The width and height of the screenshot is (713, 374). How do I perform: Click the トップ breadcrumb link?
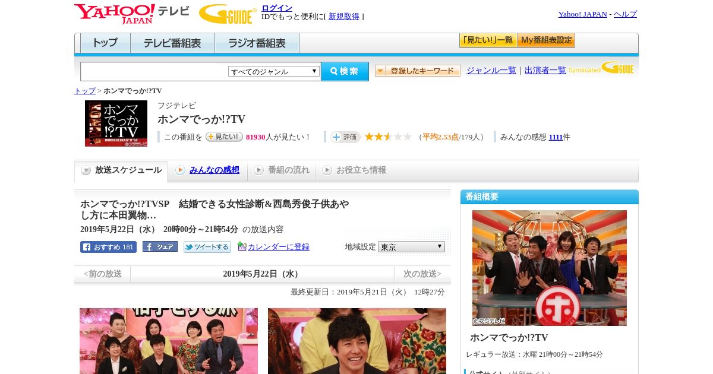[x=85, y=91]
